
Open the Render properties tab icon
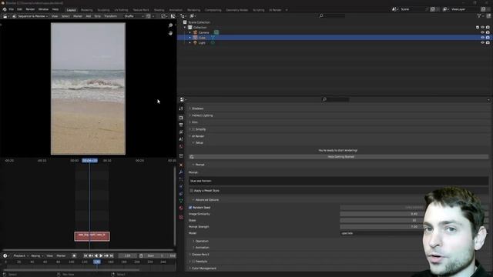click(x=181, y=118)
